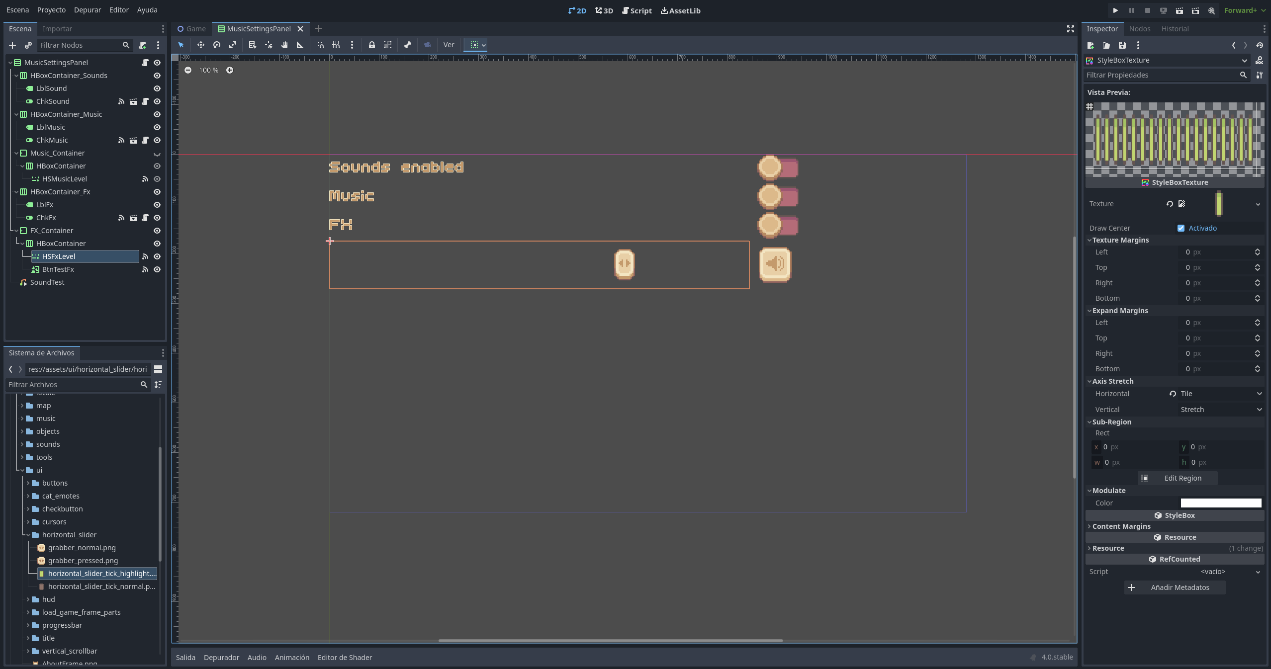This screenshot has width=1271, height=669.
Task: Open the 3D editor workspace
Action: coord(603,10)
